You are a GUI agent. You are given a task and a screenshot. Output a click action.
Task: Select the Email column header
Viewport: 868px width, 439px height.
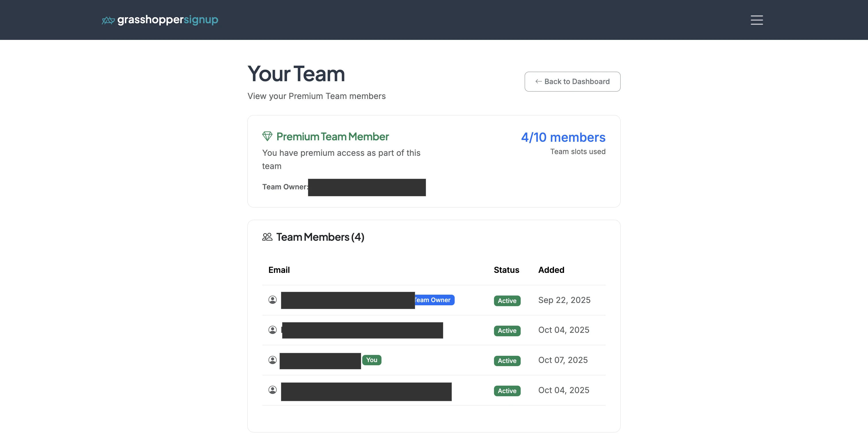pos(279,269)
